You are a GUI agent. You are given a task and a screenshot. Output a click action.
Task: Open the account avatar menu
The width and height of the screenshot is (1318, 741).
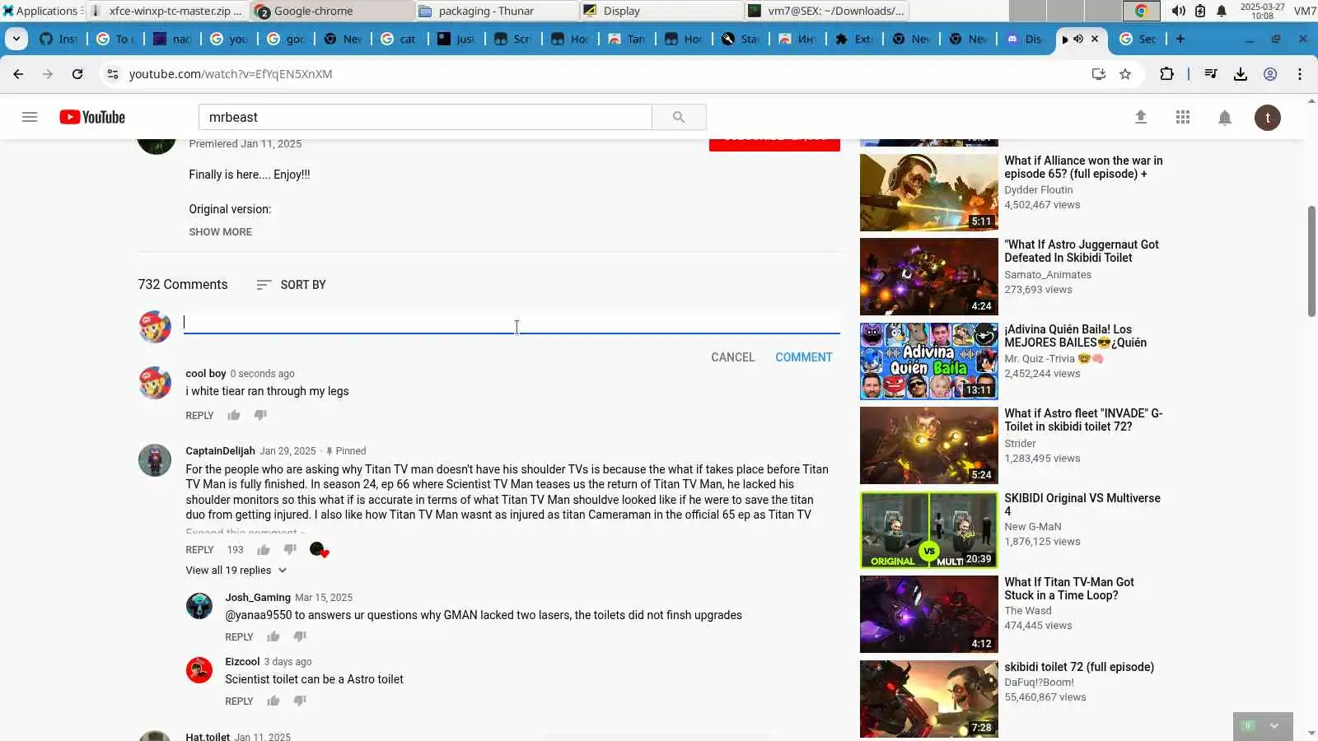1268,117
